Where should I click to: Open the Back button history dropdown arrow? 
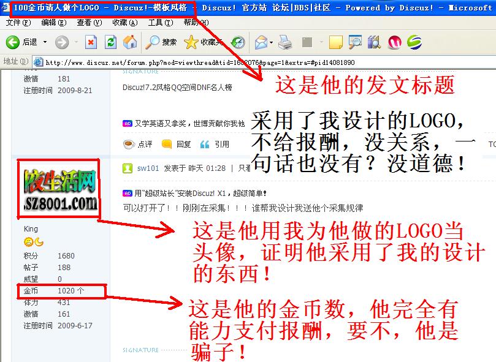tap(45, 42)
